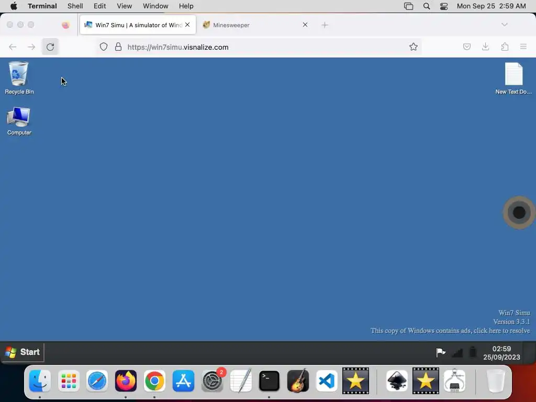Open the Shell menu
The image size is (536, 402).
pyautogui.click(x=75, y=6)
